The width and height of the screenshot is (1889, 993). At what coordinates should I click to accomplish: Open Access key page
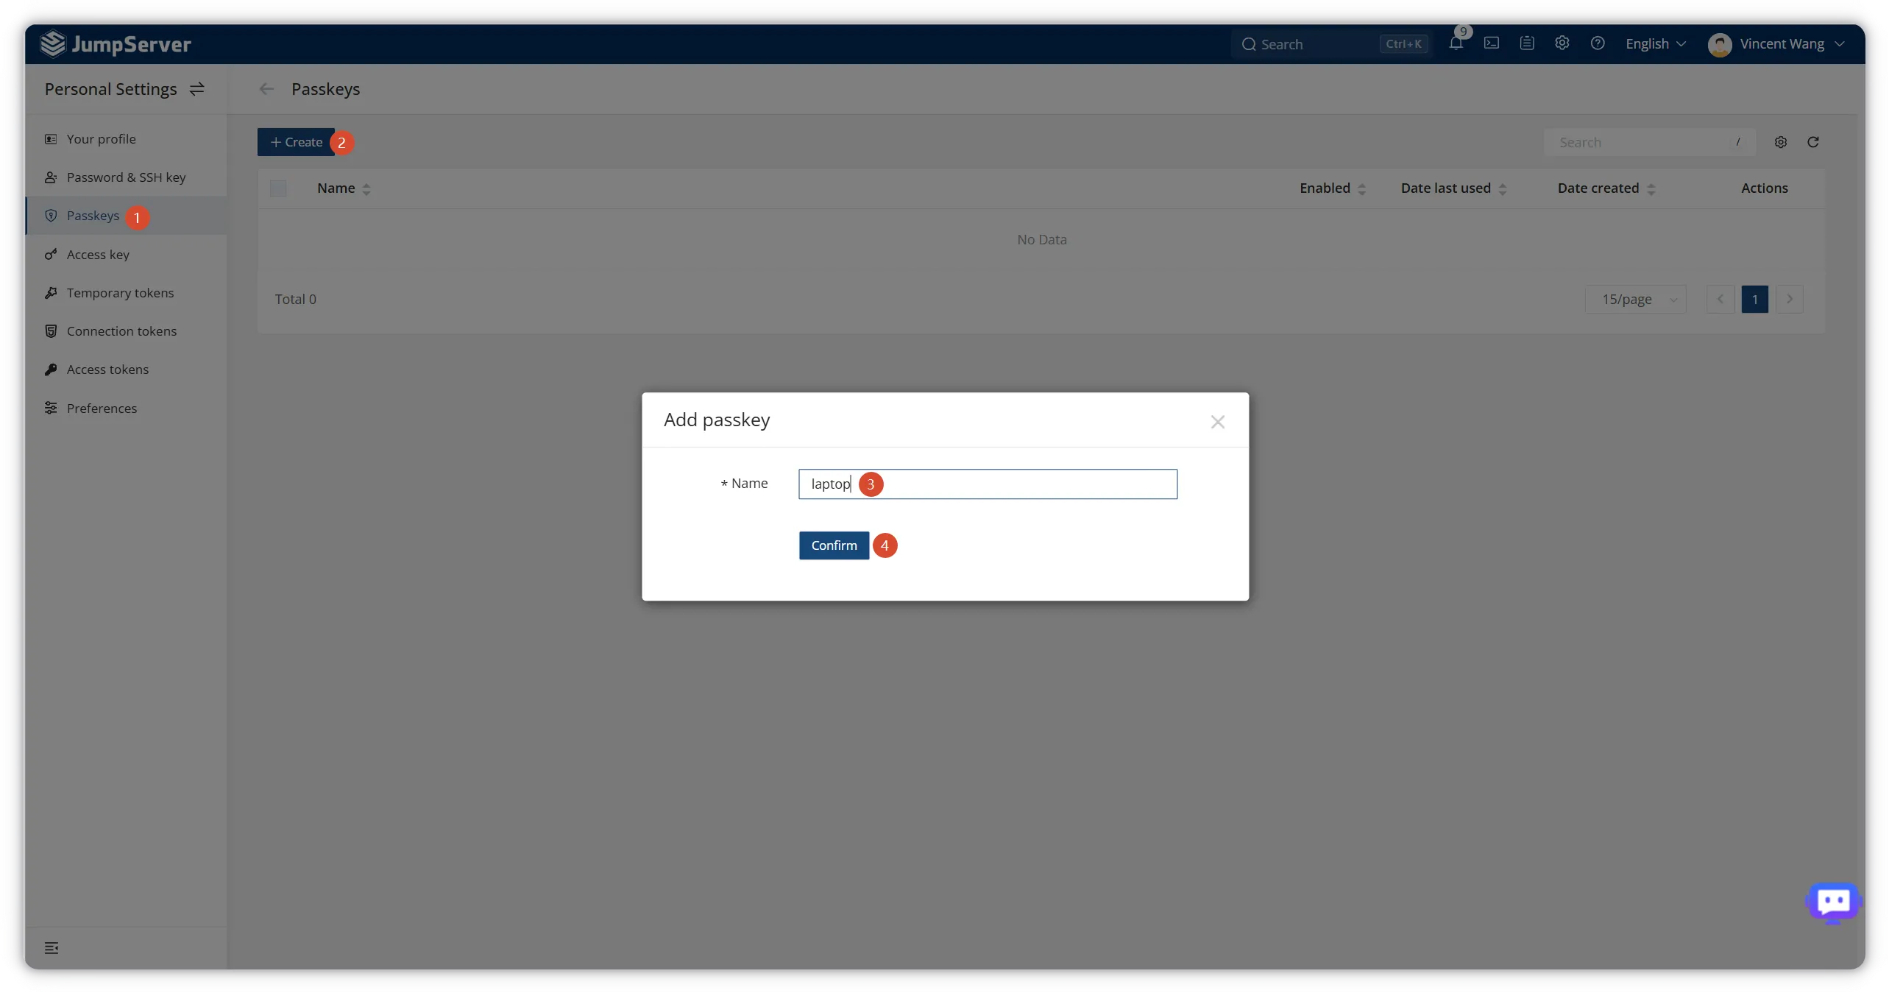click(x=126, y=255)
